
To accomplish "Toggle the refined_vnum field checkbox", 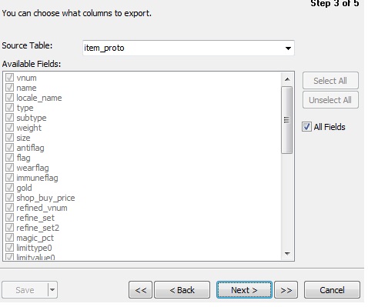I will pos(9,208).
